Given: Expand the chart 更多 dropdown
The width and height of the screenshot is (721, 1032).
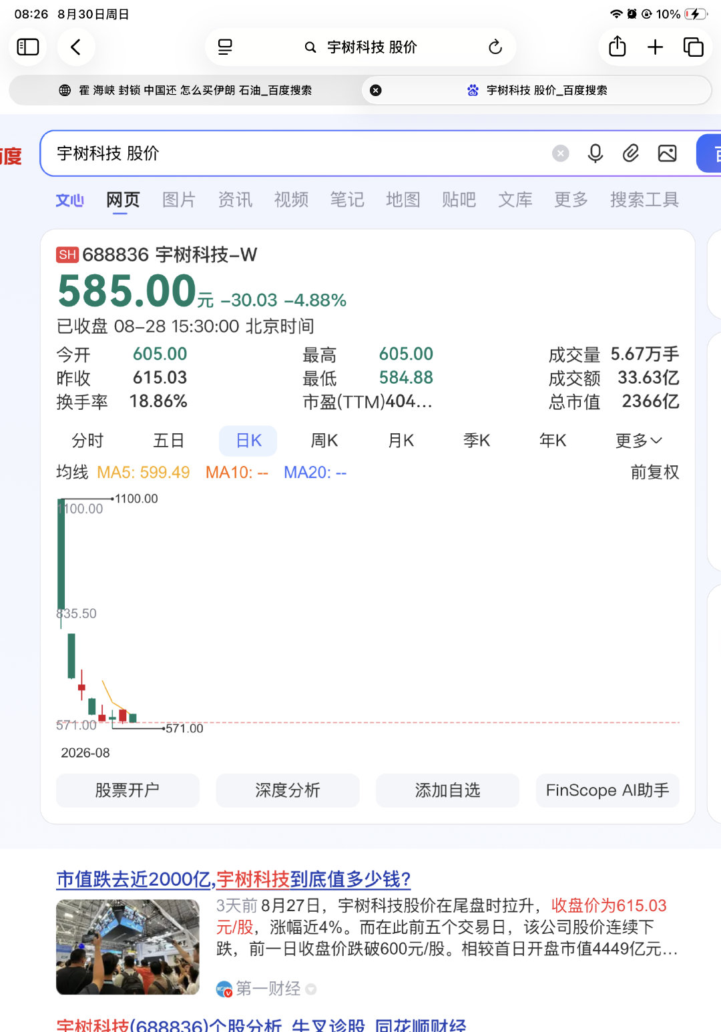Looking at the screenshot, I should (638, 441).
